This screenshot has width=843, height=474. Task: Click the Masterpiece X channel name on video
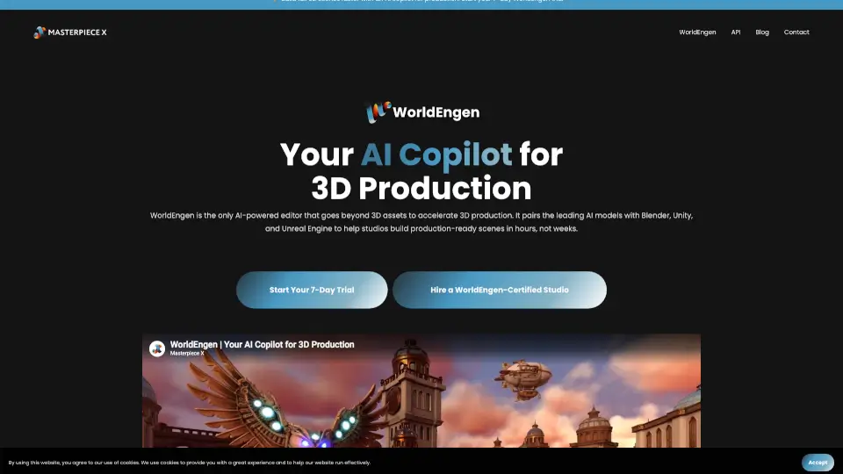186,354
